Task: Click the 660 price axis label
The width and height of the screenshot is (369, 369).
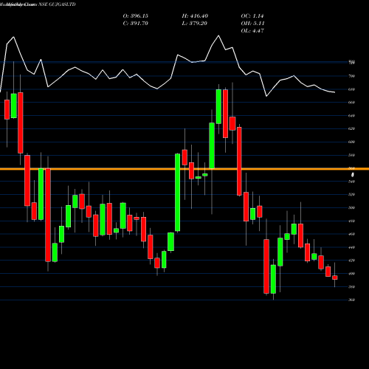Action: [x=352, y=103]
